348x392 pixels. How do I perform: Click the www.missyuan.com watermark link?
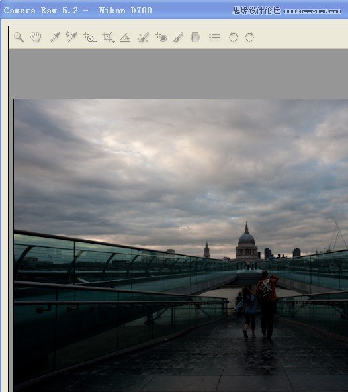point(312,11)
